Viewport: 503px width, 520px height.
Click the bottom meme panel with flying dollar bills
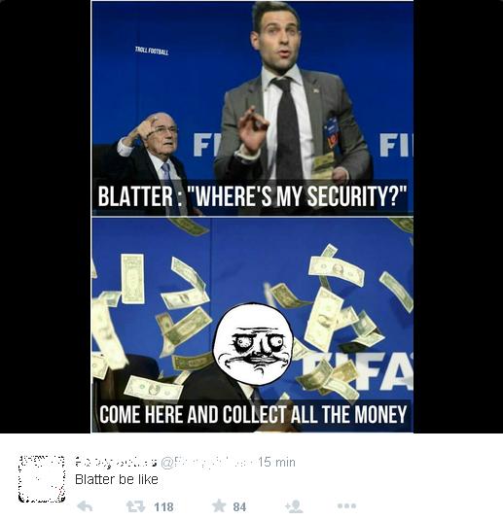252,326
